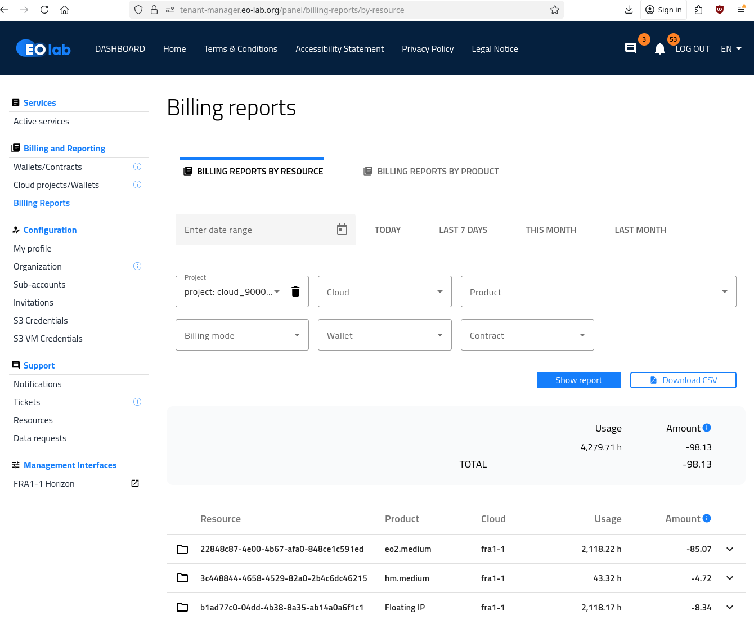The image size is (754, 624).
Task: Click the EO lab logo
Action: 44,49
